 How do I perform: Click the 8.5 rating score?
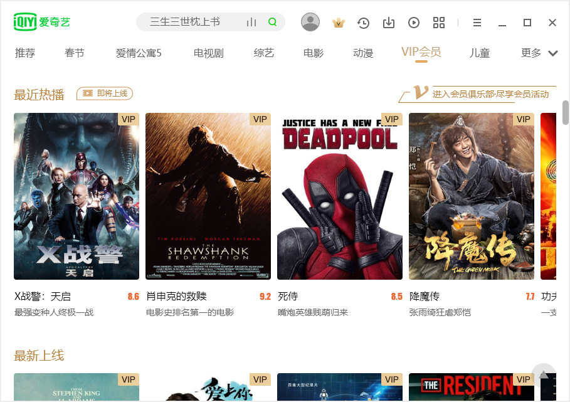(x=396, y=297)
